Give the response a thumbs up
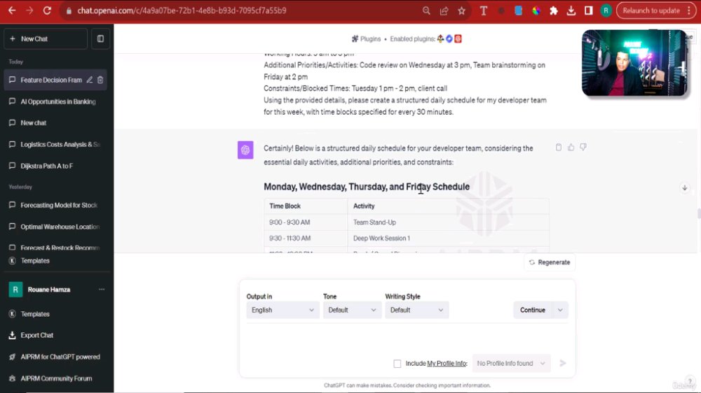The width and height of the screenshot is (701, 393). (571, 148)
